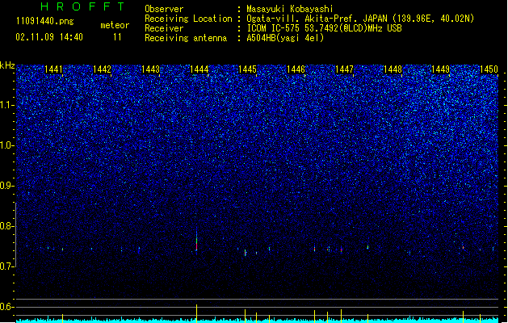The image size is (508, 323).
Task: Click the HROFFT title text
Action: coord(83,6)
